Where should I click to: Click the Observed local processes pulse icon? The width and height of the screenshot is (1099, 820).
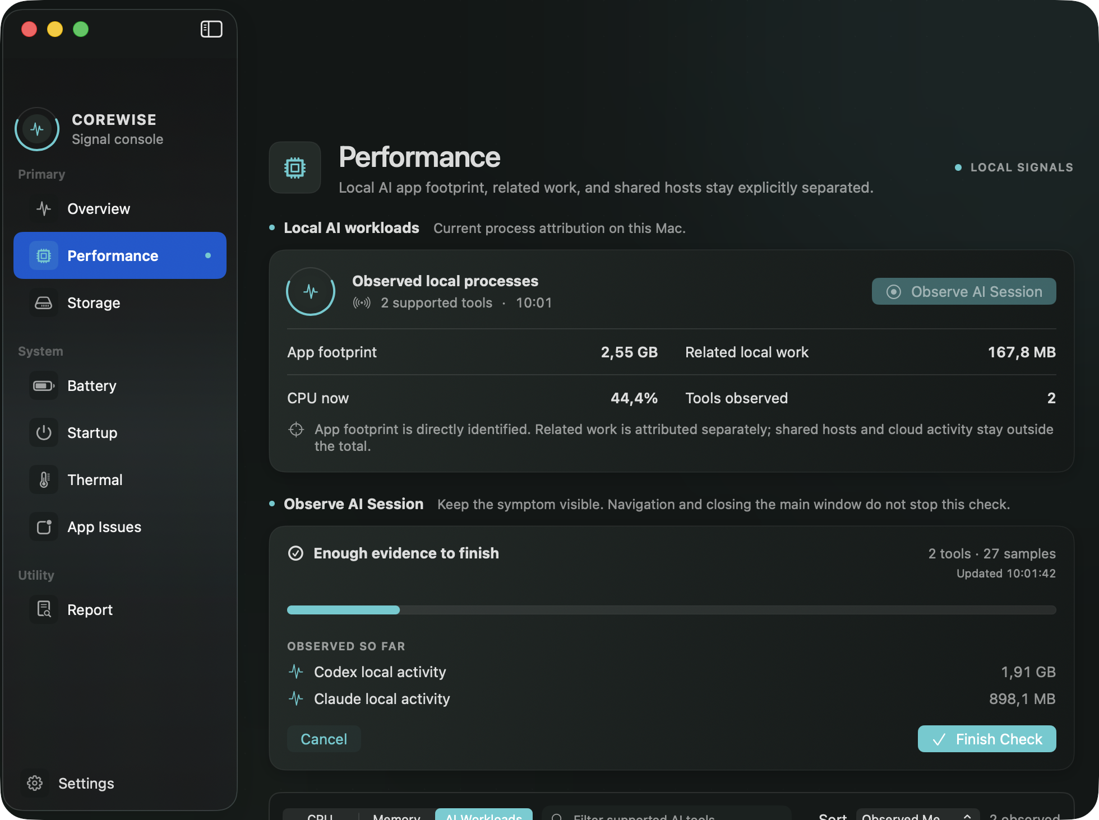311,291
